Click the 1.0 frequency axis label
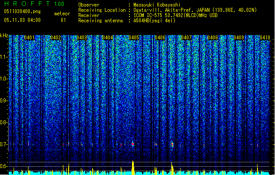The height and width of the screenshot is (175, 275). click(4, 79)
